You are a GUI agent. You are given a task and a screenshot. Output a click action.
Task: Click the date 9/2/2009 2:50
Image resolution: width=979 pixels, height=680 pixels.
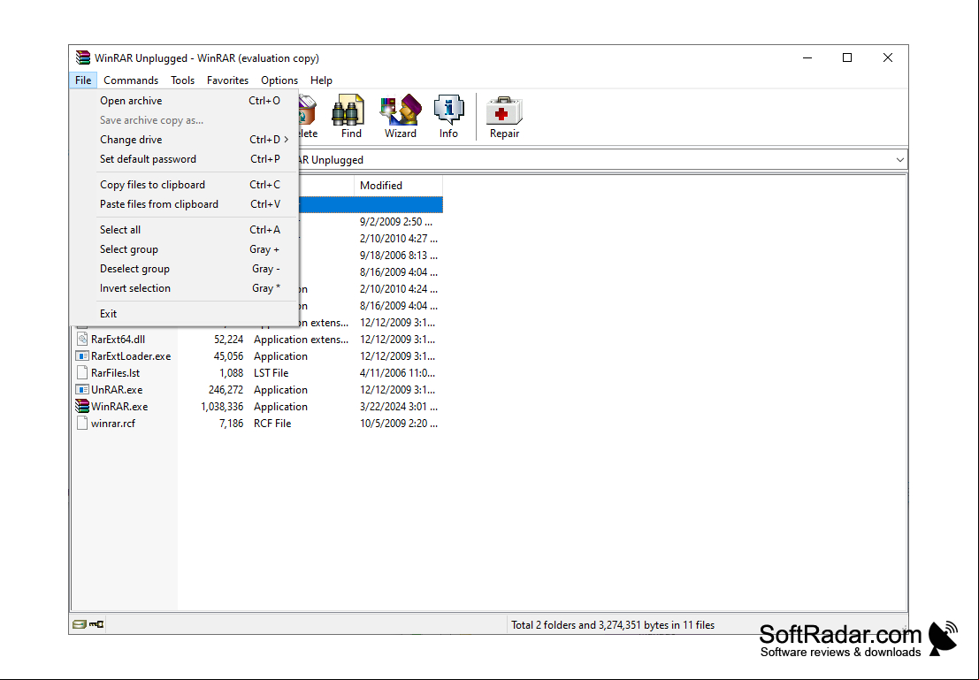396,222
